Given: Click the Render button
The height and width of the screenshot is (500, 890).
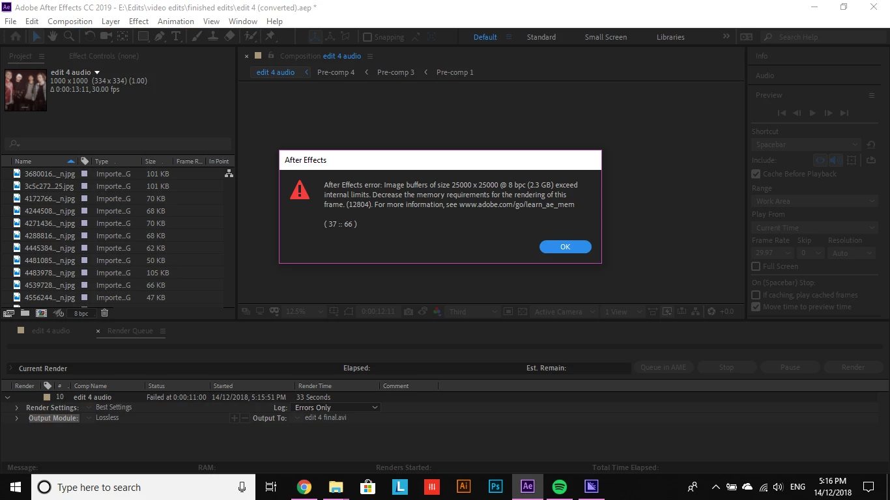Looking at the screenshot, I should 853,367.
